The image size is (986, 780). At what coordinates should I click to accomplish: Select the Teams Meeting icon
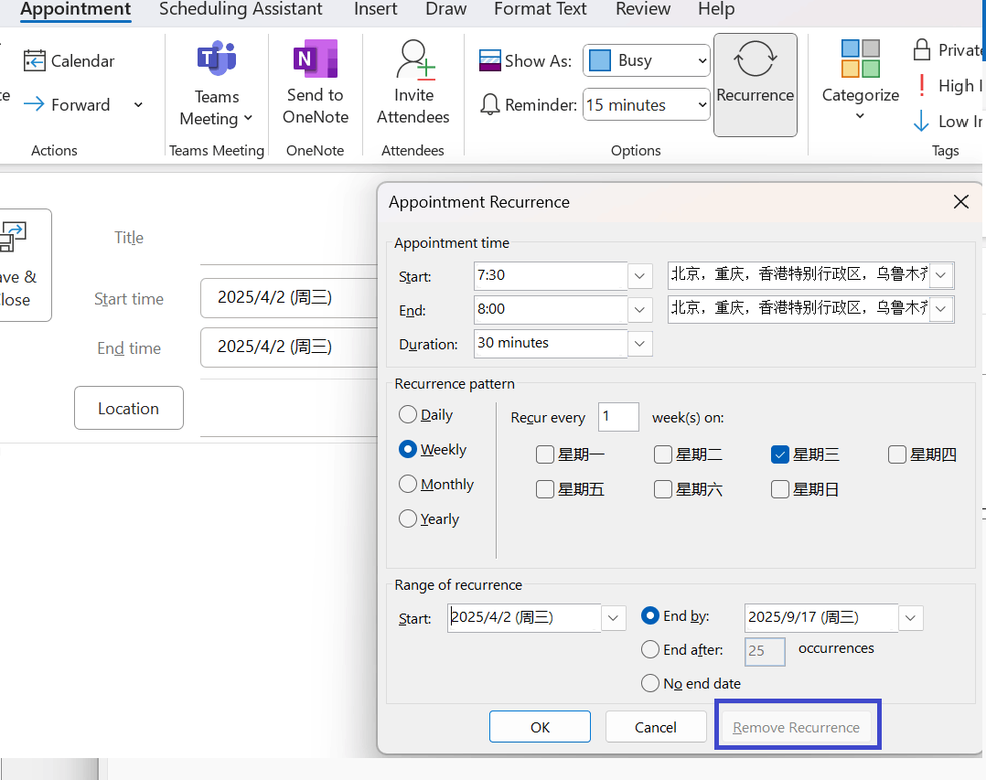coord(216,82)
